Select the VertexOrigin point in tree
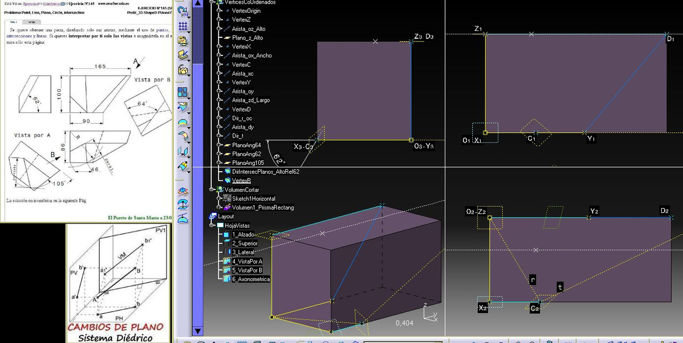Image resolution: width=683 pixels, height=343 pixels. [246, 11]
